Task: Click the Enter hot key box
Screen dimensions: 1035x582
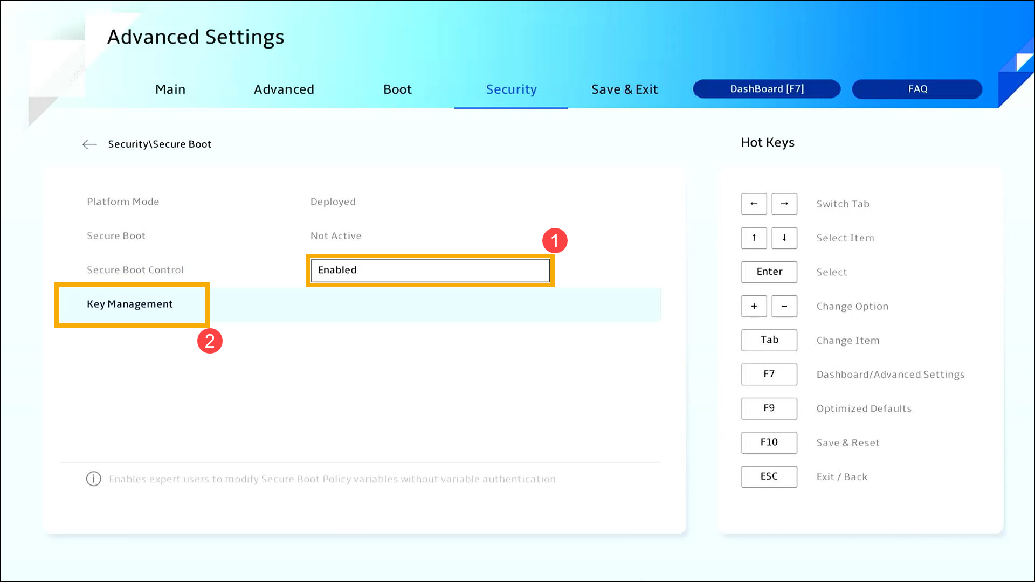Action: coord(769,272)
